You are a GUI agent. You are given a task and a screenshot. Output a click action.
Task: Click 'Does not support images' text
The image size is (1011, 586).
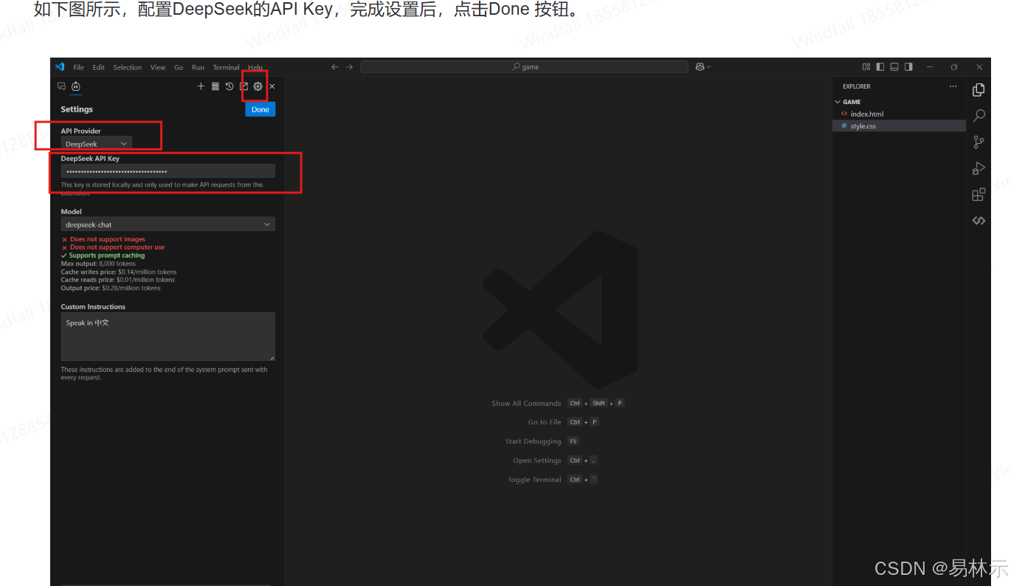108,239
